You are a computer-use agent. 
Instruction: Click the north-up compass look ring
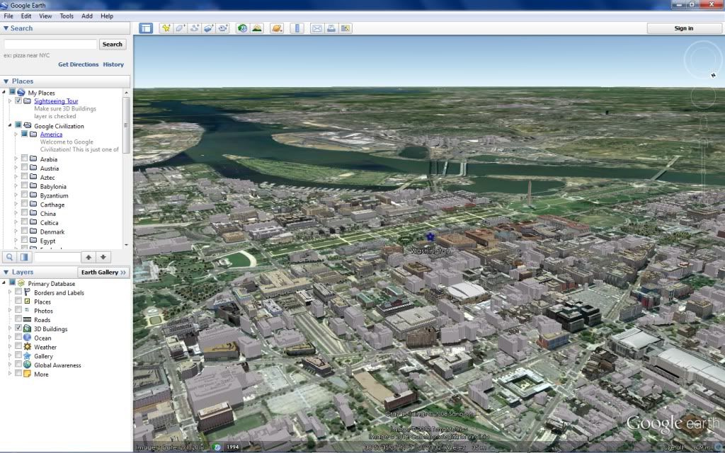coord(702,60)
